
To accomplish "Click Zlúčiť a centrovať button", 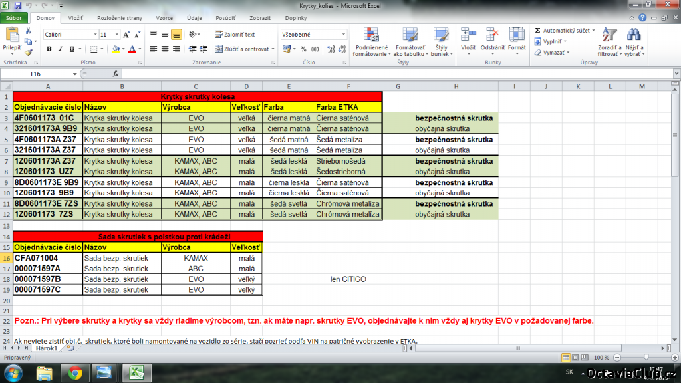I will [x=245, y=49].
